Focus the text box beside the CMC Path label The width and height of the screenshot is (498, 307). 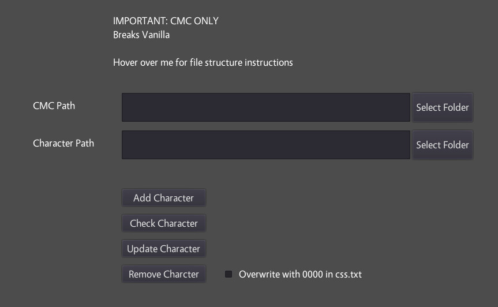tap(265, 107)
